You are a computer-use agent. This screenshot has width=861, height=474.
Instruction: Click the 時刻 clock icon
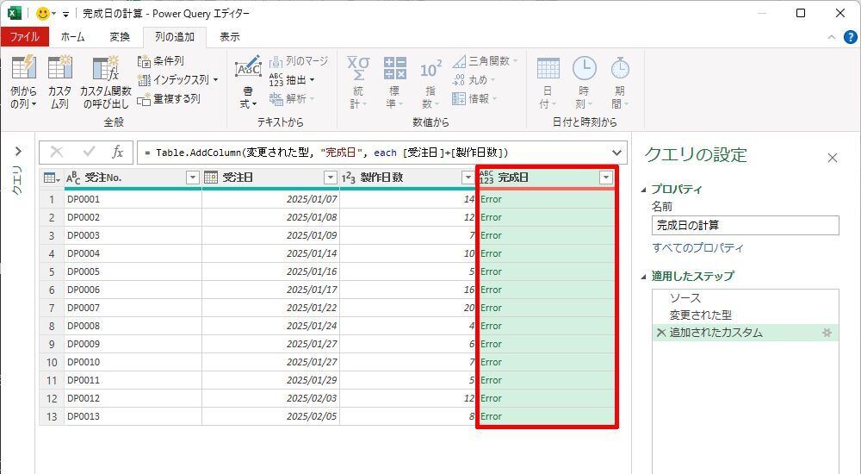584,68
